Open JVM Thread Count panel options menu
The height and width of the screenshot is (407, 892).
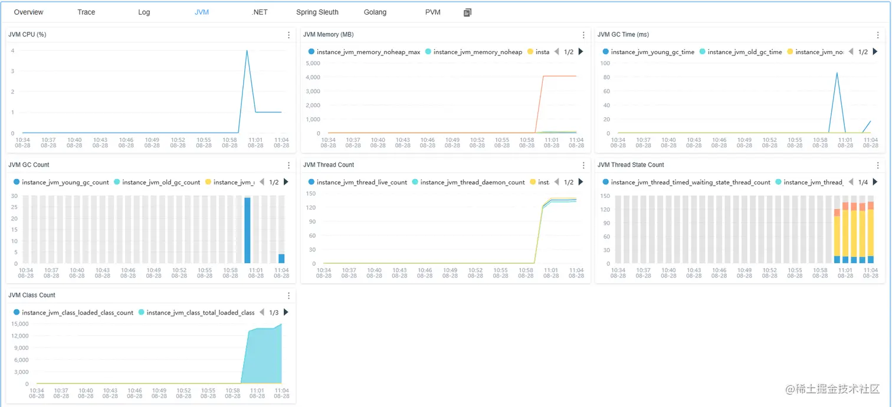pos(583,165)
